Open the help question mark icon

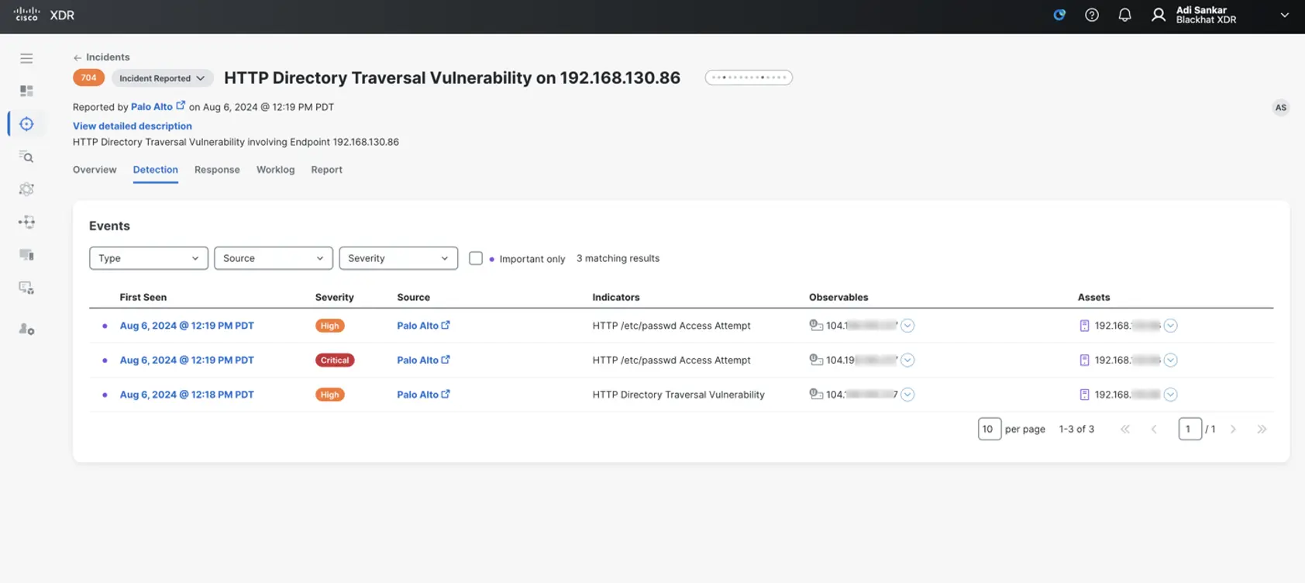(1091, 16)
